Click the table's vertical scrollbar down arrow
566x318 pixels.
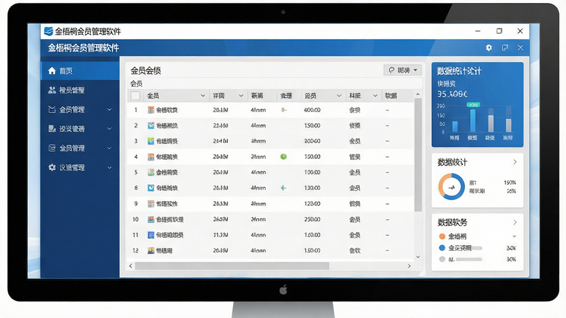(x=418, y=257)
